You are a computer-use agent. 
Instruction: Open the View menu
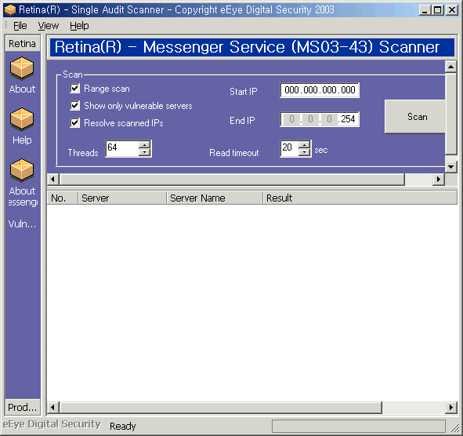(48, 26)
